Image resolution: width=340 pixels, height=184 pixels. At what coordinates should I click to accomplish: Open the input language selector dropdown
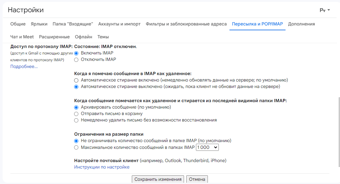point(325,10)
